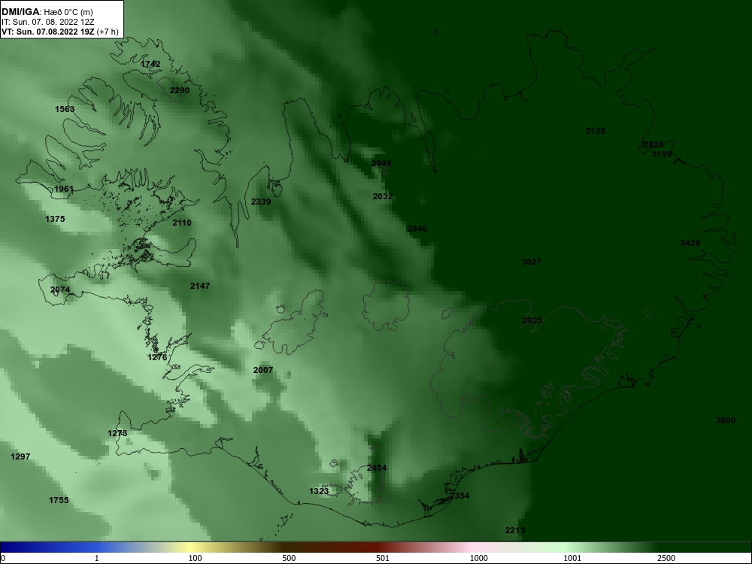Select the 2454 height value
This screenshot has height=564, width=752.
(377, 468)
